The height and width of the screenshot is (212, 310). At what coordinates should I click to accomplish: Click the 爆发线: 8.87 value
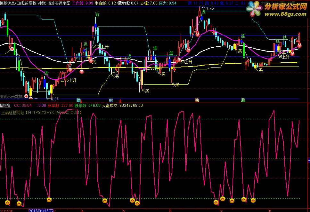coord(128,3)
